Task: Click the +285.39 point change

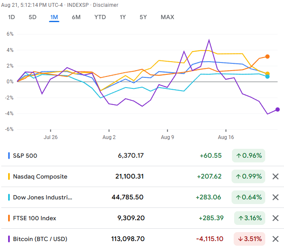Action: (x=211, y=218)
